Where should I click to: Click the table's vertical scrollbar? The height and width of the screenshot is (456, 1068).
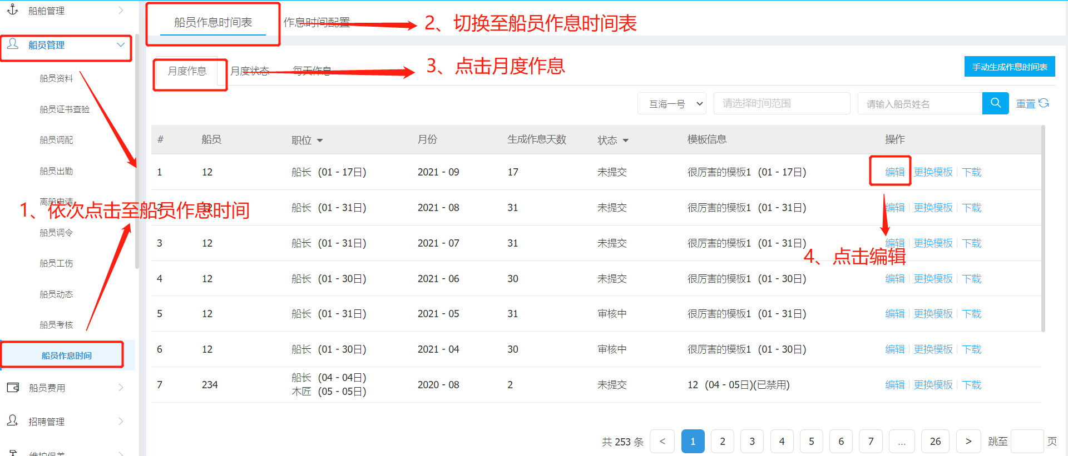tap(1043, 229)
